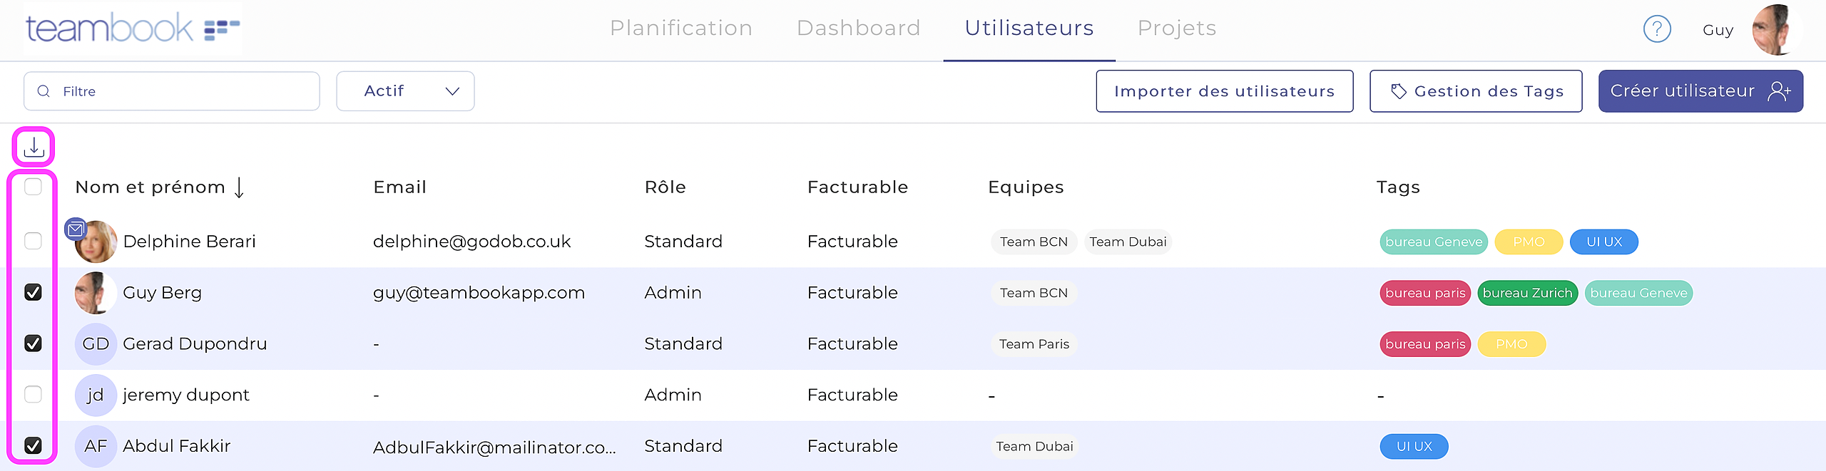Image resolution: width=1826 pixels, height=471 pixels.
Task: Click Team Dubai chip on Delphine's row
Action: tap(1128, 242)
